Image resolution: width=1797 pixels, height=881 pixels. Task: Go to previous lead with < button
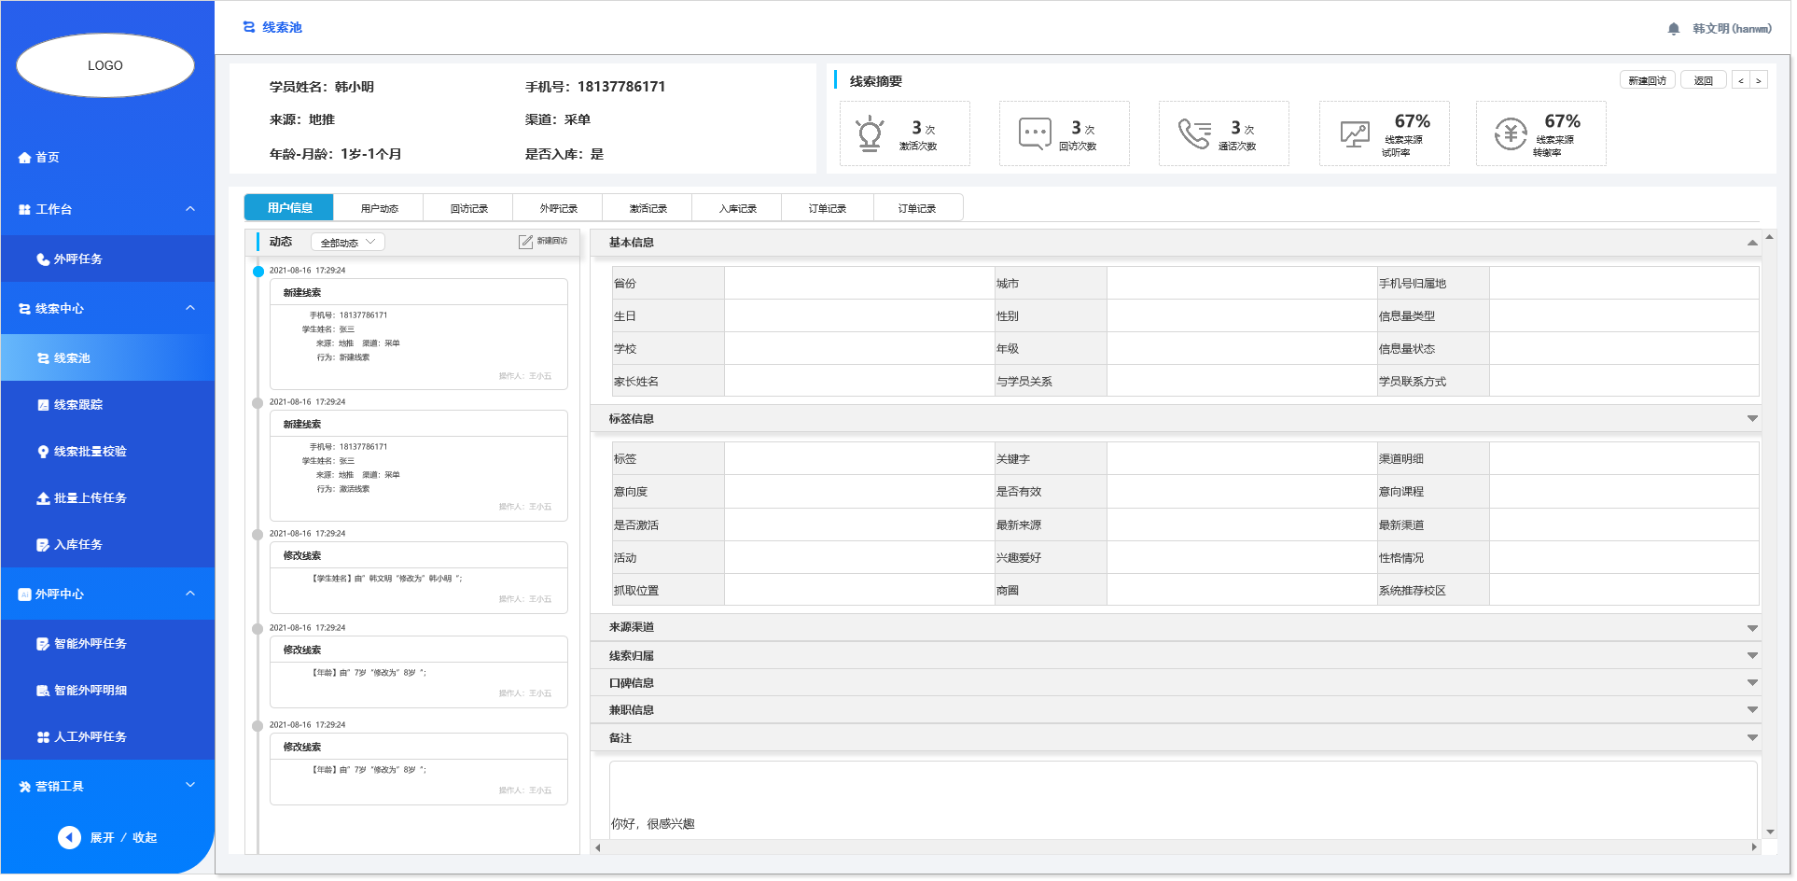tap(1741, 81)
